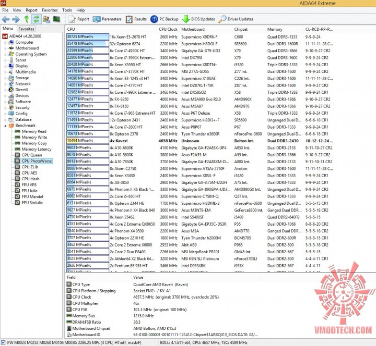
Task: Sort by CPU column header
Action: [111, 29]
